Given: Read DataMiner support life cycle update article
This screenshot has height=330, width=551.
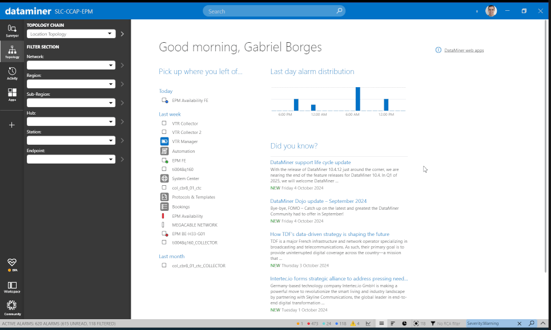Looking at the screenshot, I should [x=310, y=162].
